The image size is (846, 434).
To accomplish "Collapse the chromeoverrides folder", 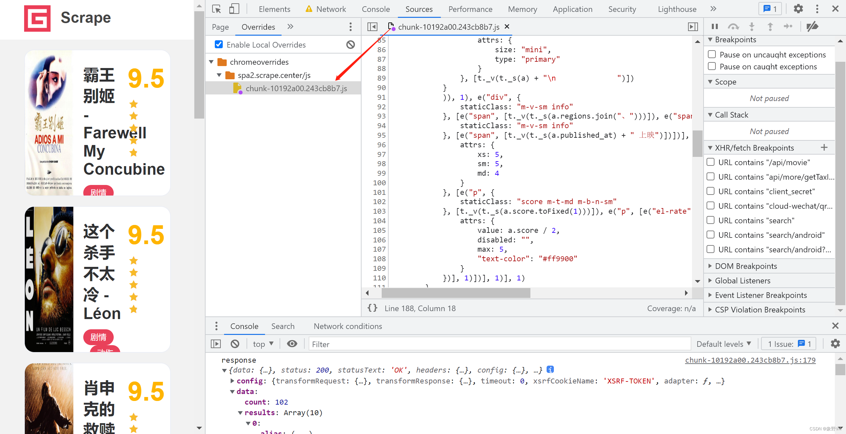I will (211, 62).
